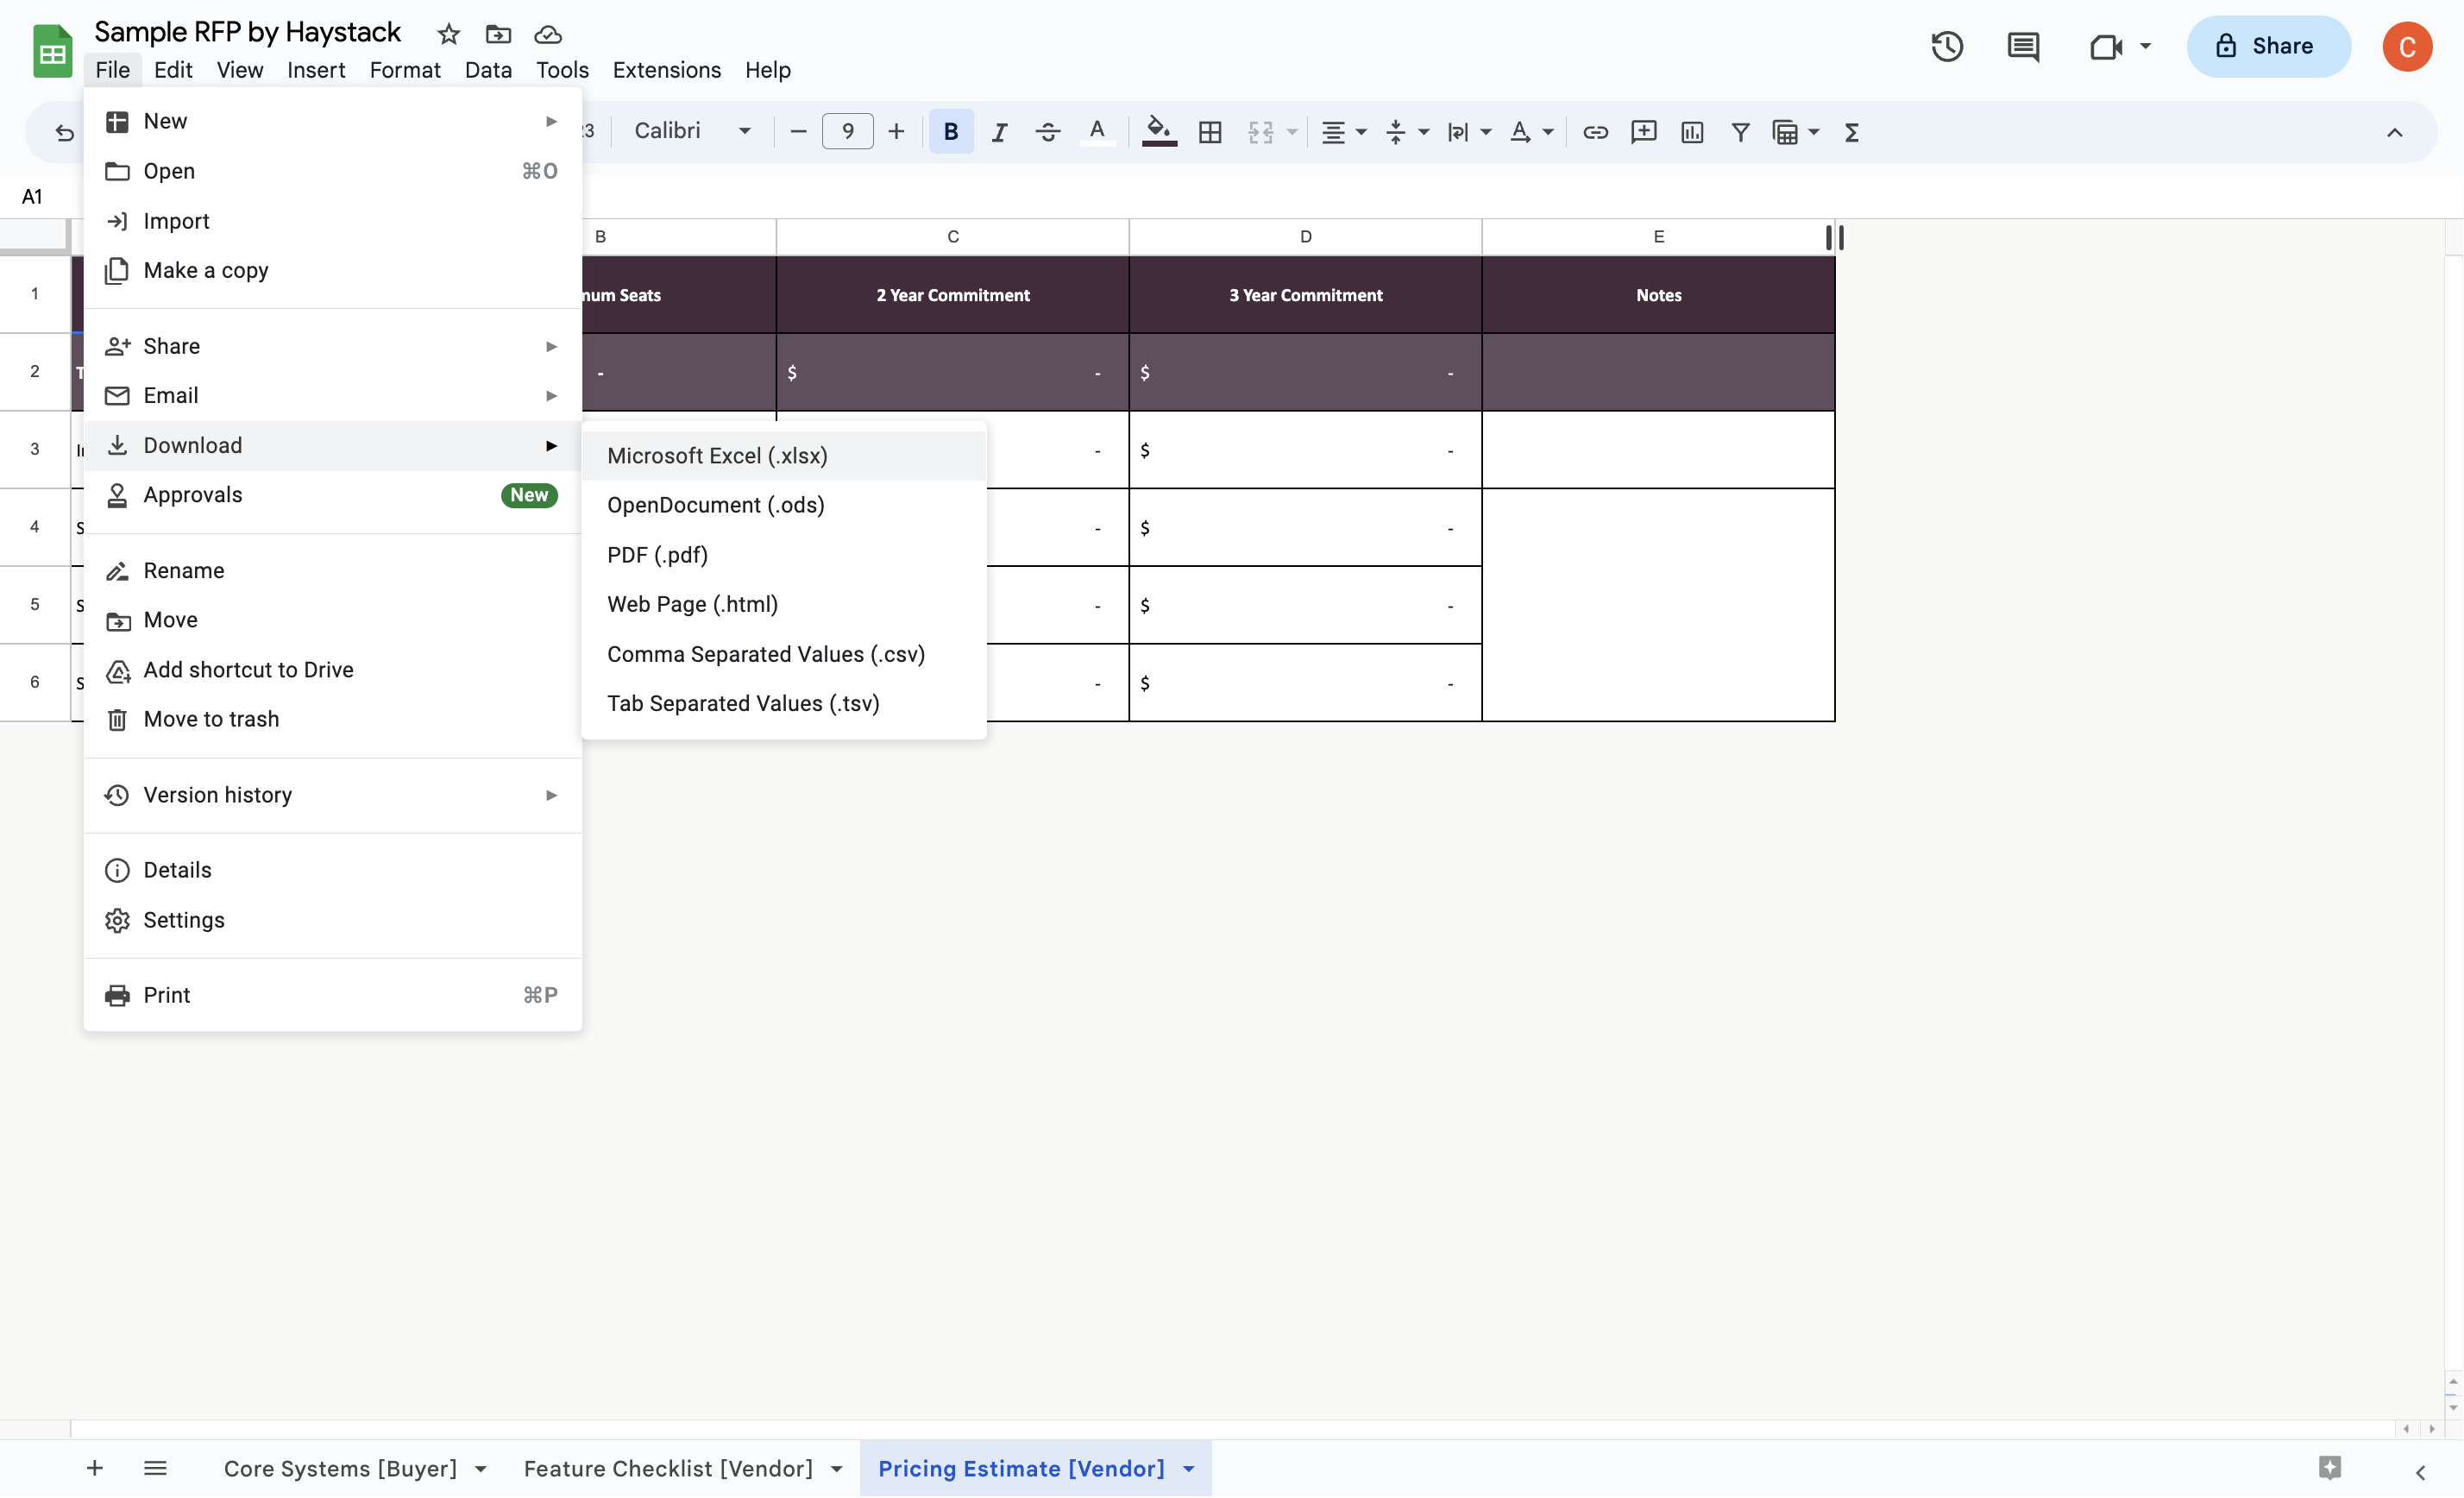The image size is (2464, 1498).
Task: Open the fill color picker
Action: 1159,132
